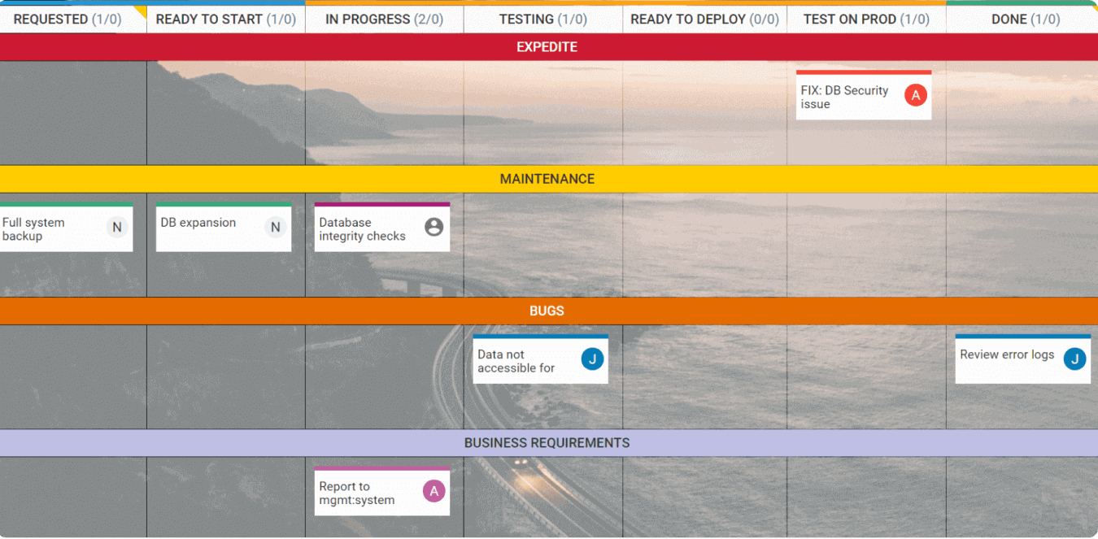Click the A avatar on Report to mgmt:system
The height and width of the screenshot is (539, 1098).
coord(433,491)
